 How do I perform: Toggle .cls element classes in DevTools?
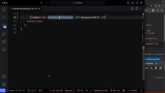point(146,68)
